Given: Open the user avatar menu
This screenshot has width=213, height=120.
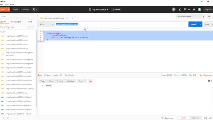Looking at the screenshot, I should point(199,10).
